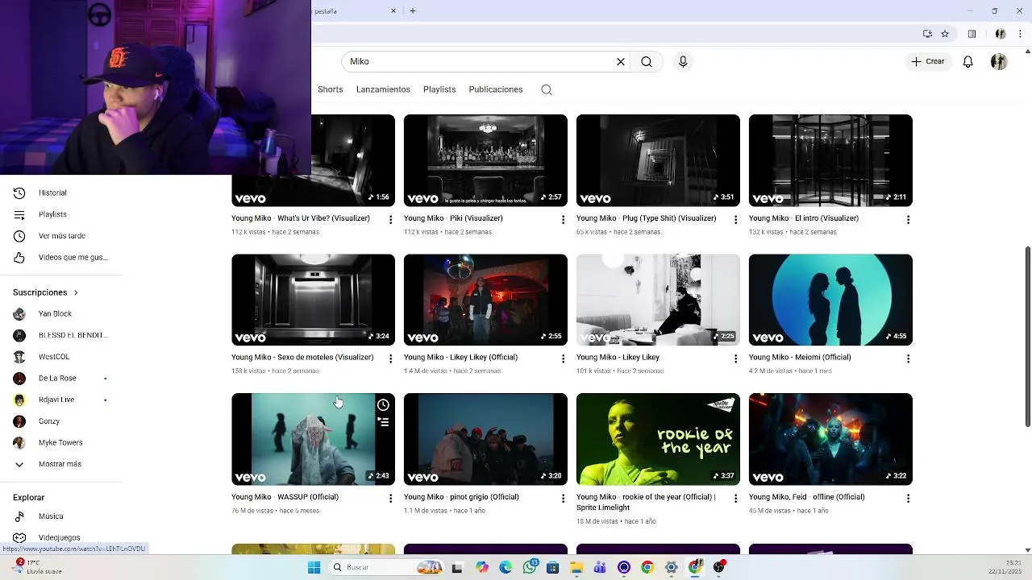Screen dimensions: 1032x580
Task: Open options menu for El intro video
Action: coord(908,220)
